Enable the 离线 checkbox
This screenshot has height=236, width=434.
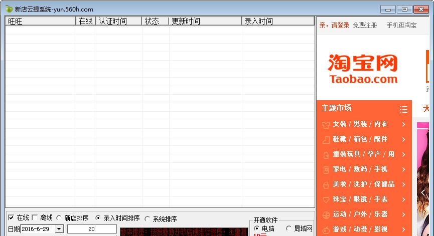[x=35, y=218]
